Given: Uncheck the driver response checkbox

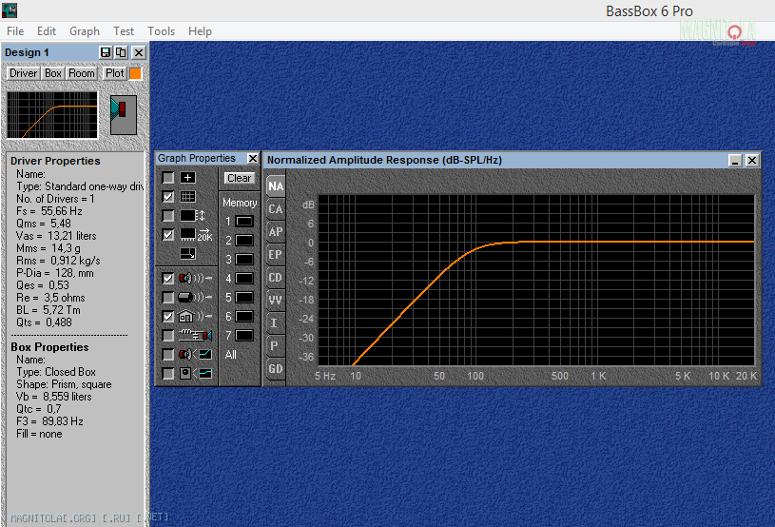Looking at the screenshot, I should click(168, 279).
